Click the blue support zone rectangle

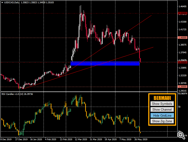click(x=105, y=64)
